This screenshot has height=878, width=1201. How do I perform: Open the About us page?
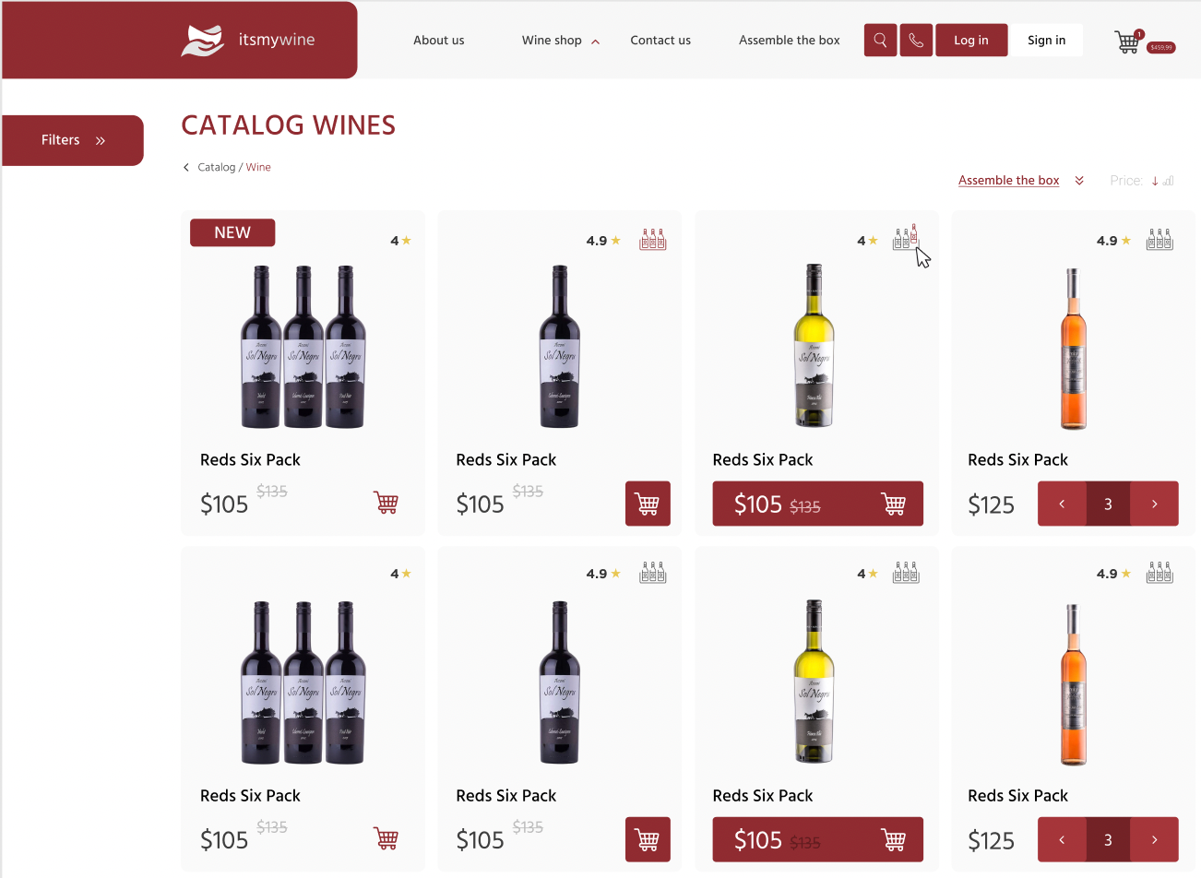point(438,41)
